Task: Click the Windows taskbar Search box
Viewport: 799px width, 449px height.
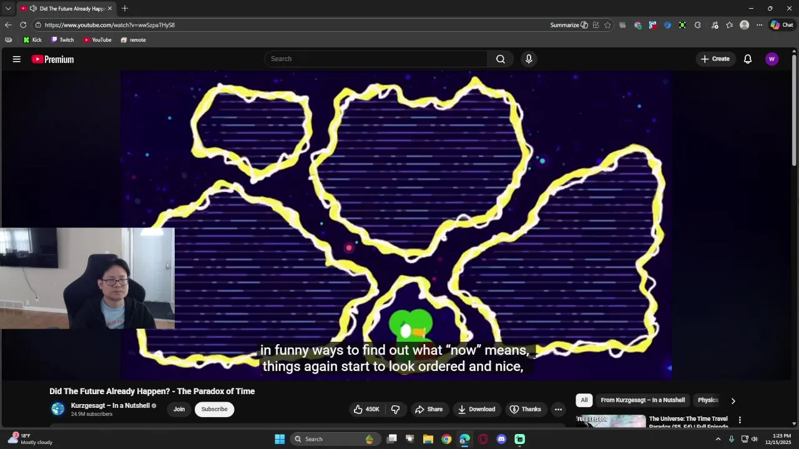Action: pos(335,439)
